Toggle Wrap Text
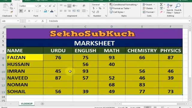 84,6
